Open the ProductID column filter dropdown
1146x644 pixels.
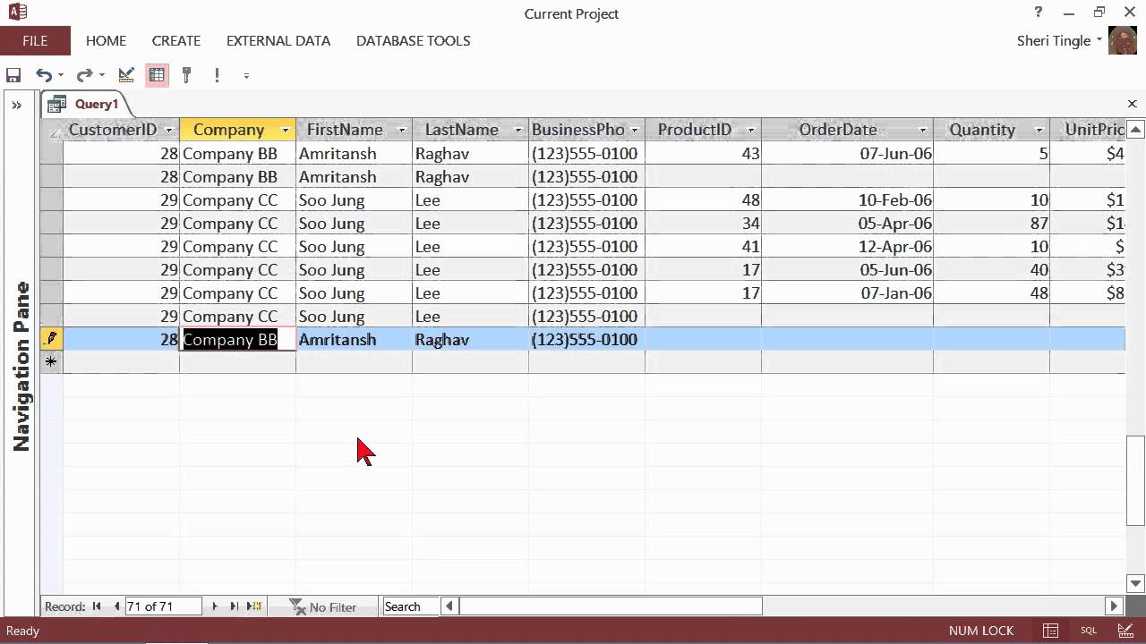[x=751, y=130]
